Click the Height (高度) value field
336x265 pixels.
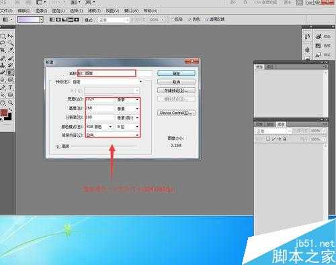pyautogui.click(x=100, y=109)
